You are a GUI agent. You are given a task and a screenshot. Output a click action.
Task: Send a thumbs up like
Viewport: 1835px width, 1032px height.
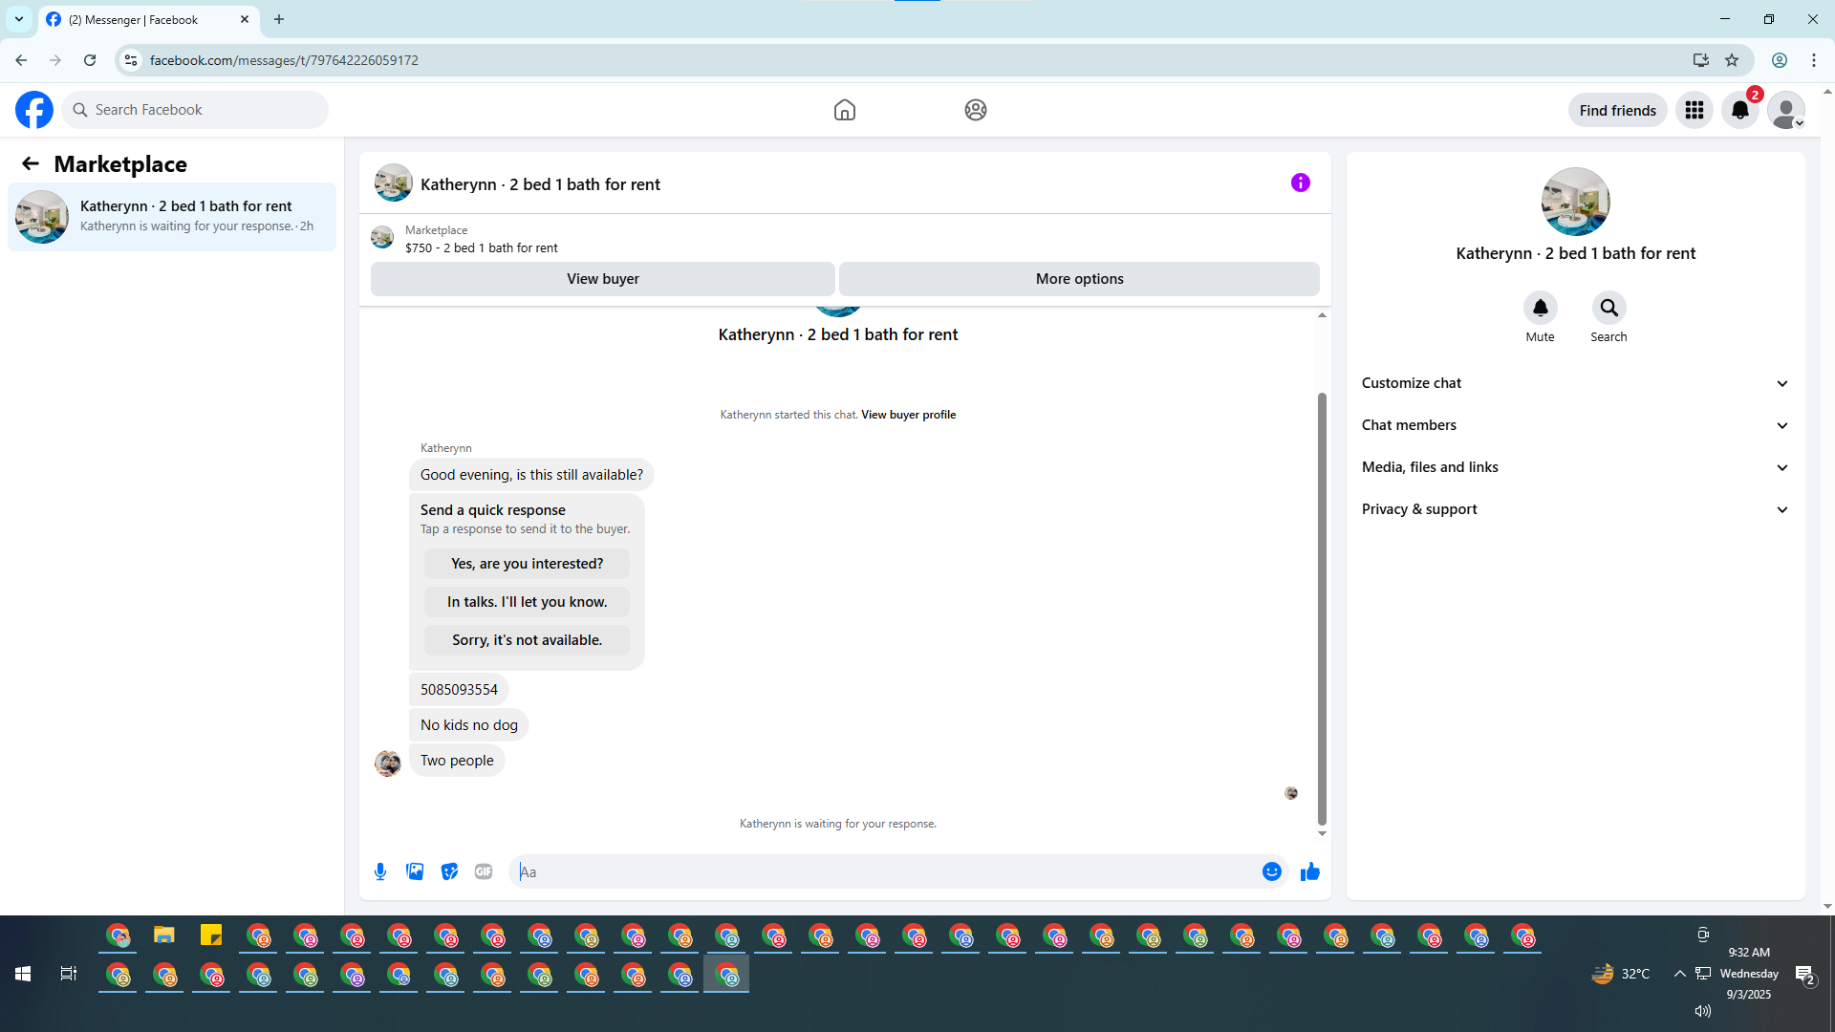tap(1310, 871)
